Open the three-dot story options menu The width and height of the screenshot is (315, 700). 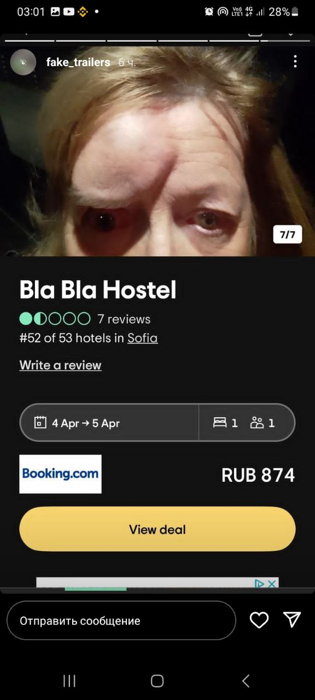[x=295, y=61]
